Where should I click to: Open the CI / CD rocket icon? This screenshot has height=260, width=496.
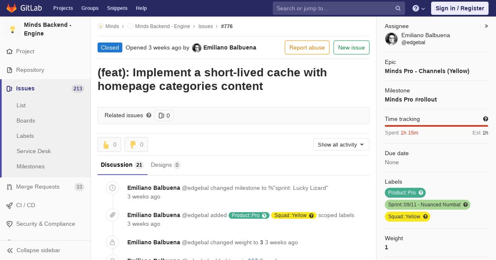pyautogui.click(x=10, y=205)
